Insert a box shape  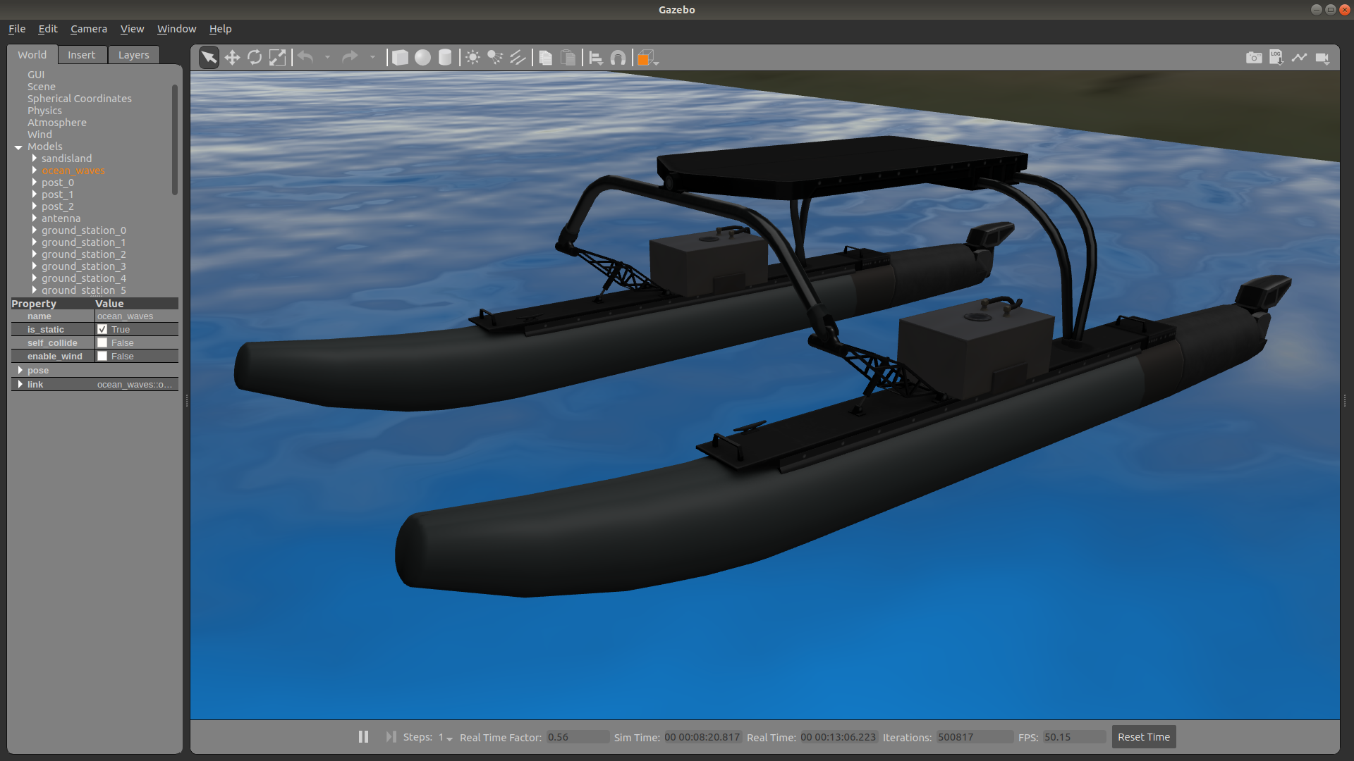(400, 57)
